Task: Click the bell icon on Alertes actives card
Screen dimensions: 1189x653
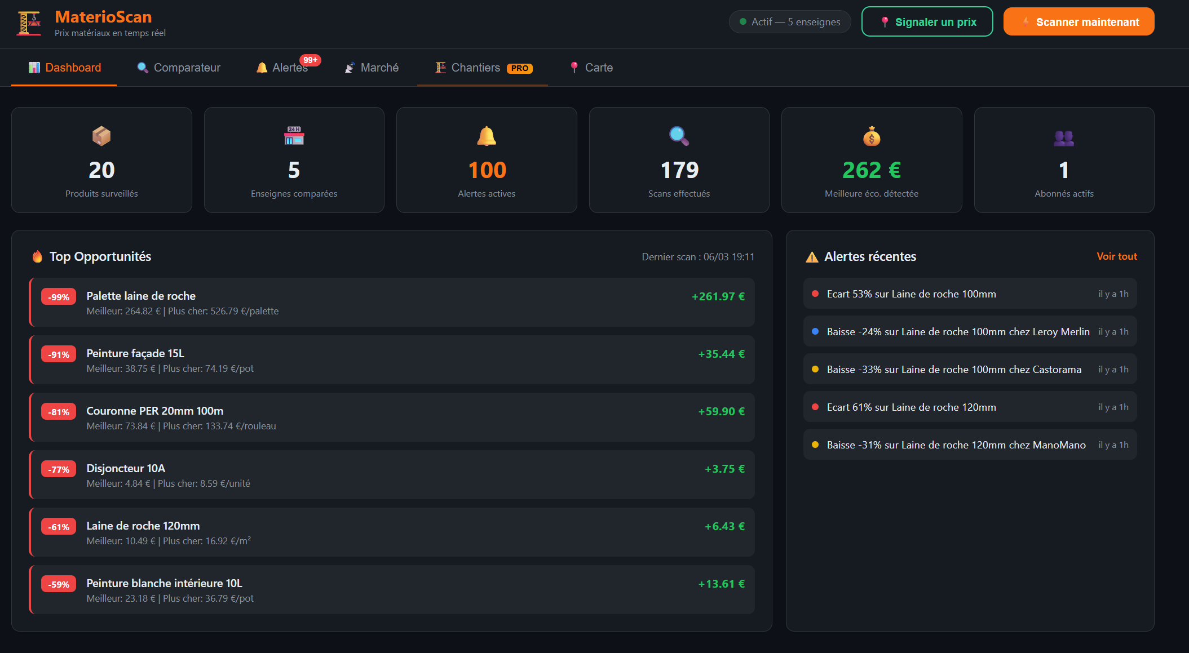Action: coord(487,135)
